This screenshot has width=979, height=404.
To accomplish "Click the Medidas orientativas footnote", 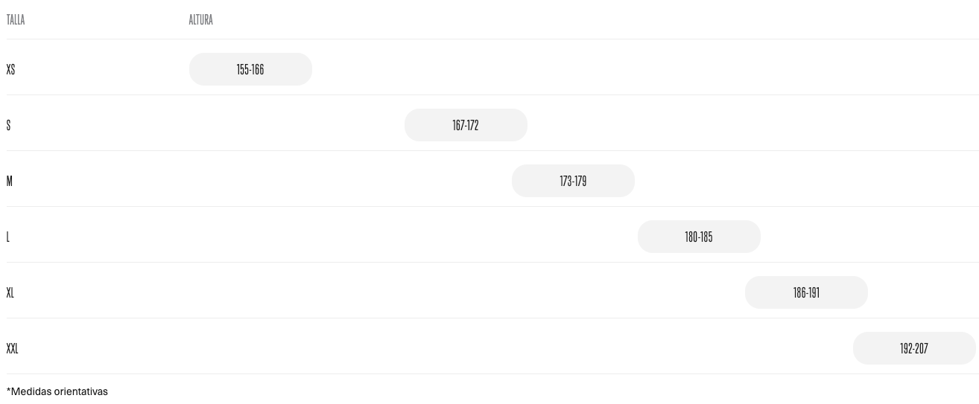I will coord(57,391).
